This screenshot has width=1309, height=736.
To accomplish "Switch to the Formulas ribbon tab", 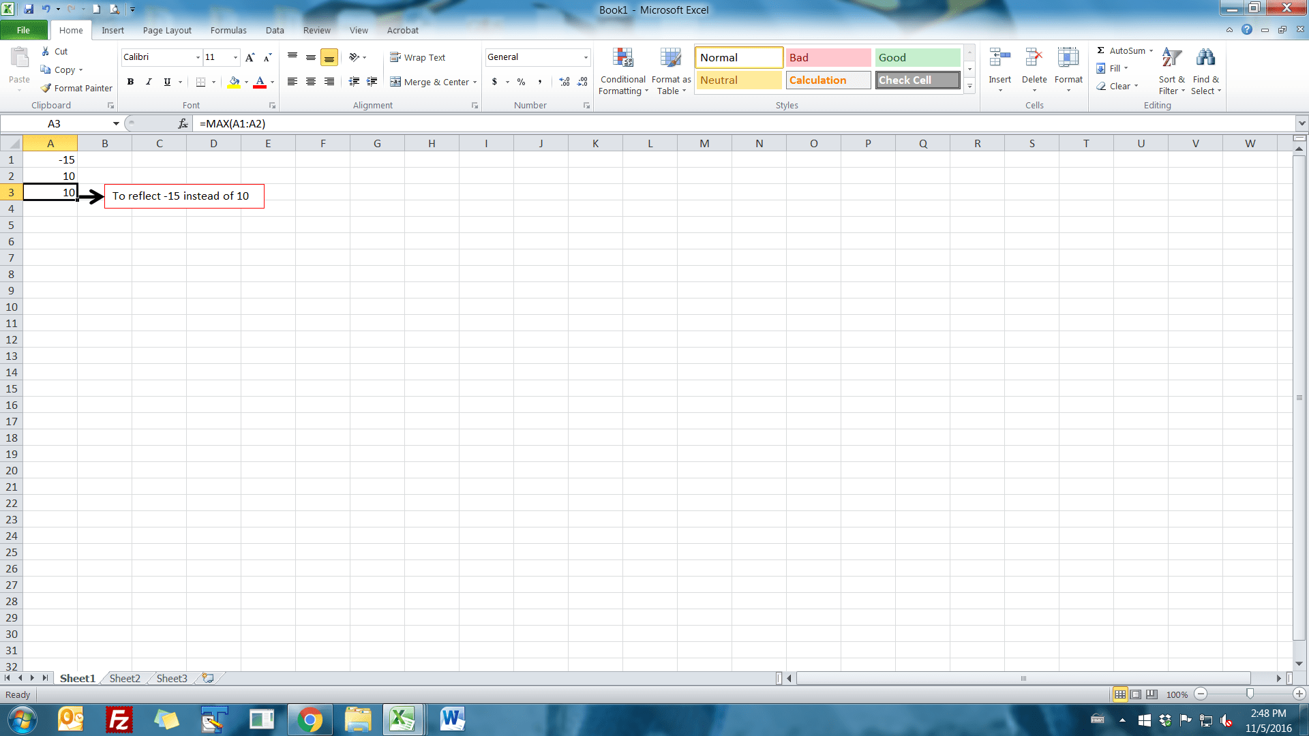I will 228,30.
